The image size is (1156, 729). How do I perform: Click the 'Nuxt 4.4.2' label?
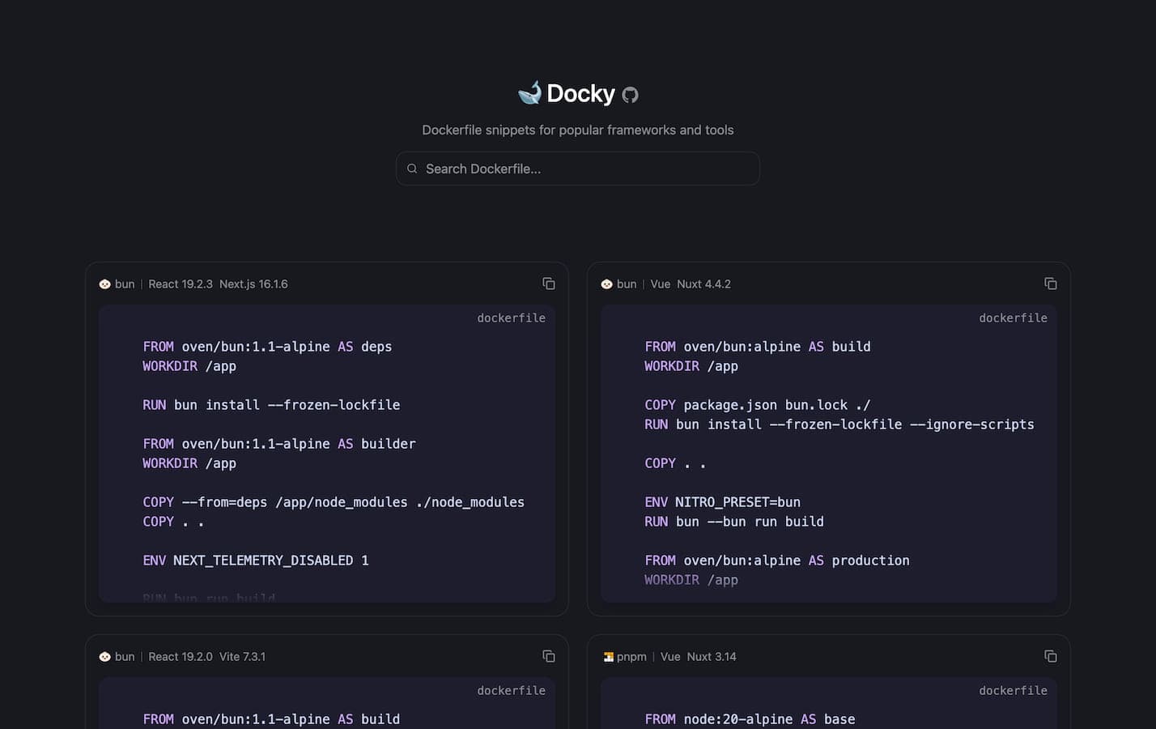(x=703, y=284)
